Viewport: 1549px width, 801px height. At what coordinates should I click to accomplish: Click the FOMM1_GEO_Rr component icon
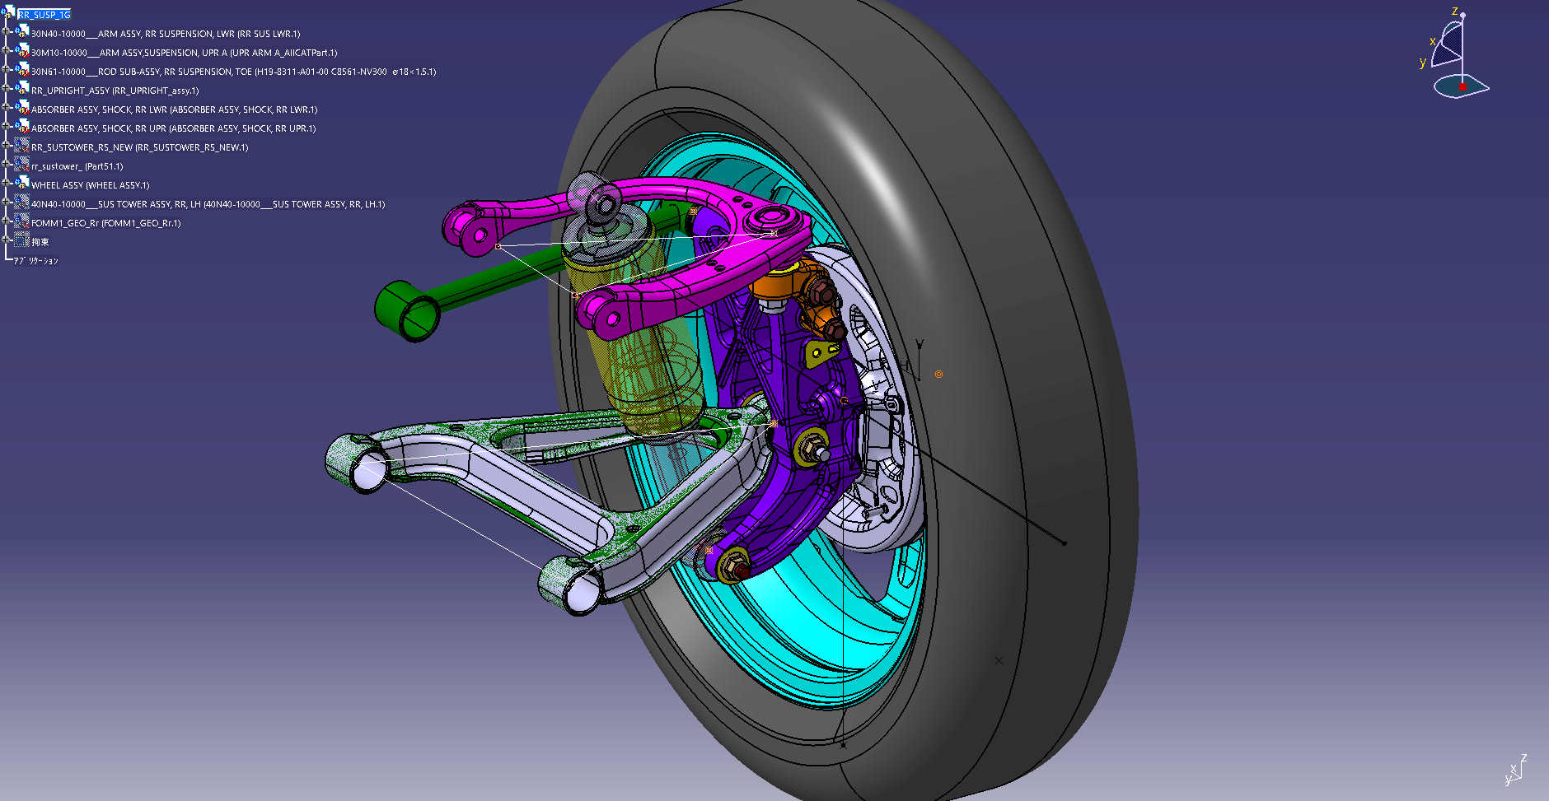22,221
